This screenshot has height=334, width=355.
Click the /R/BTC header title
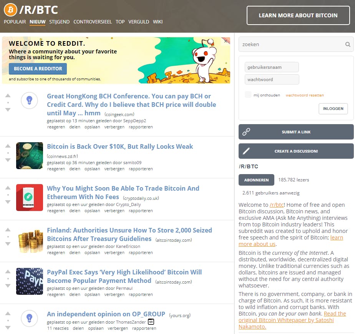coord(38,10)
